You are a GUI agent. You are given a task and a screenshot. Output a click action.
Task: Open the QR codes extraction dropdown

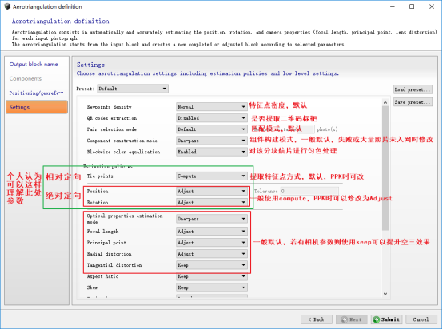click(212, 118)
